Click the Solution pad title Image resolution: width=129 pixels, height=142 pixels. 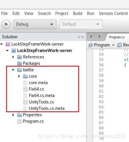point(10,37)
